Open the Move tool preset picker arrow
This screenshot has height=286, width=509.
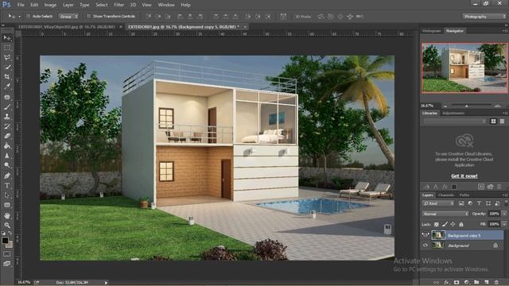tap(19, 16)
